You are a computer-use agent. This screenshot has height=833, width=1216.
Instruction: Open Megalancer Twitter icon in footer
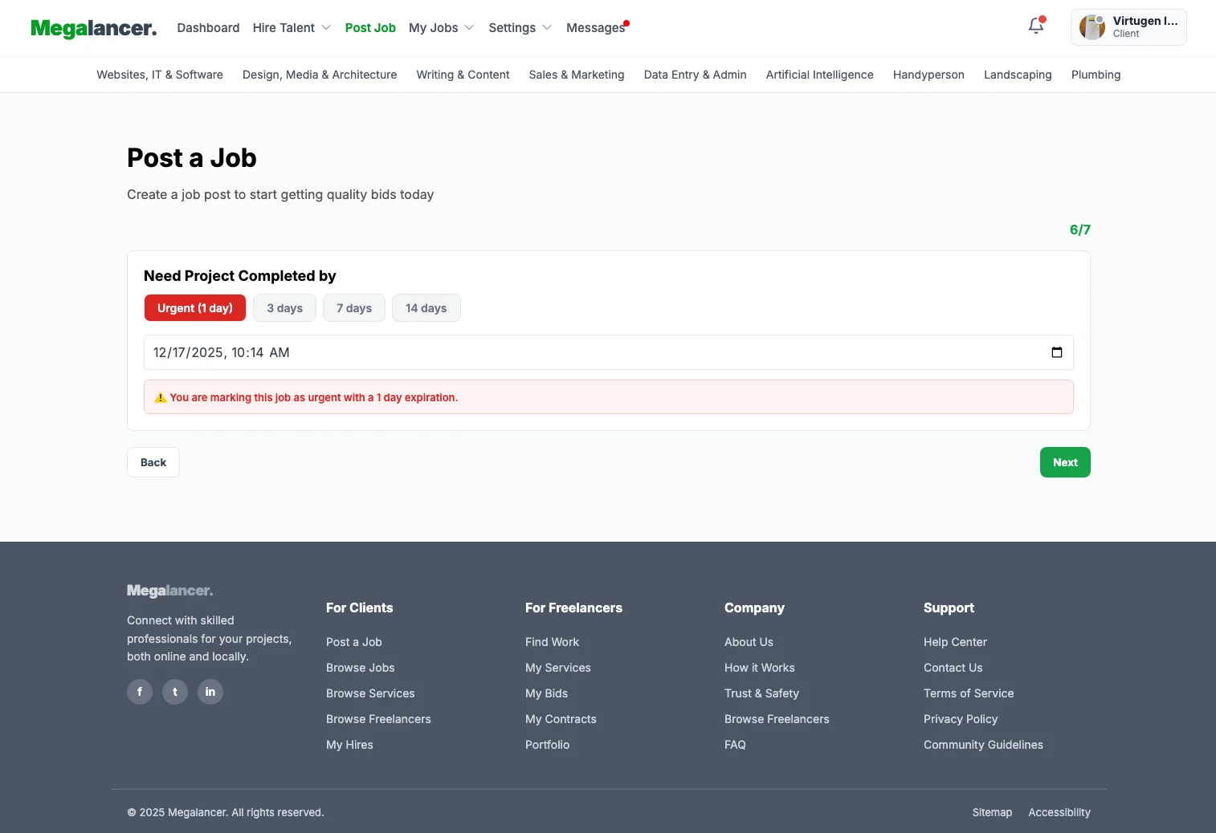[175, 692]
